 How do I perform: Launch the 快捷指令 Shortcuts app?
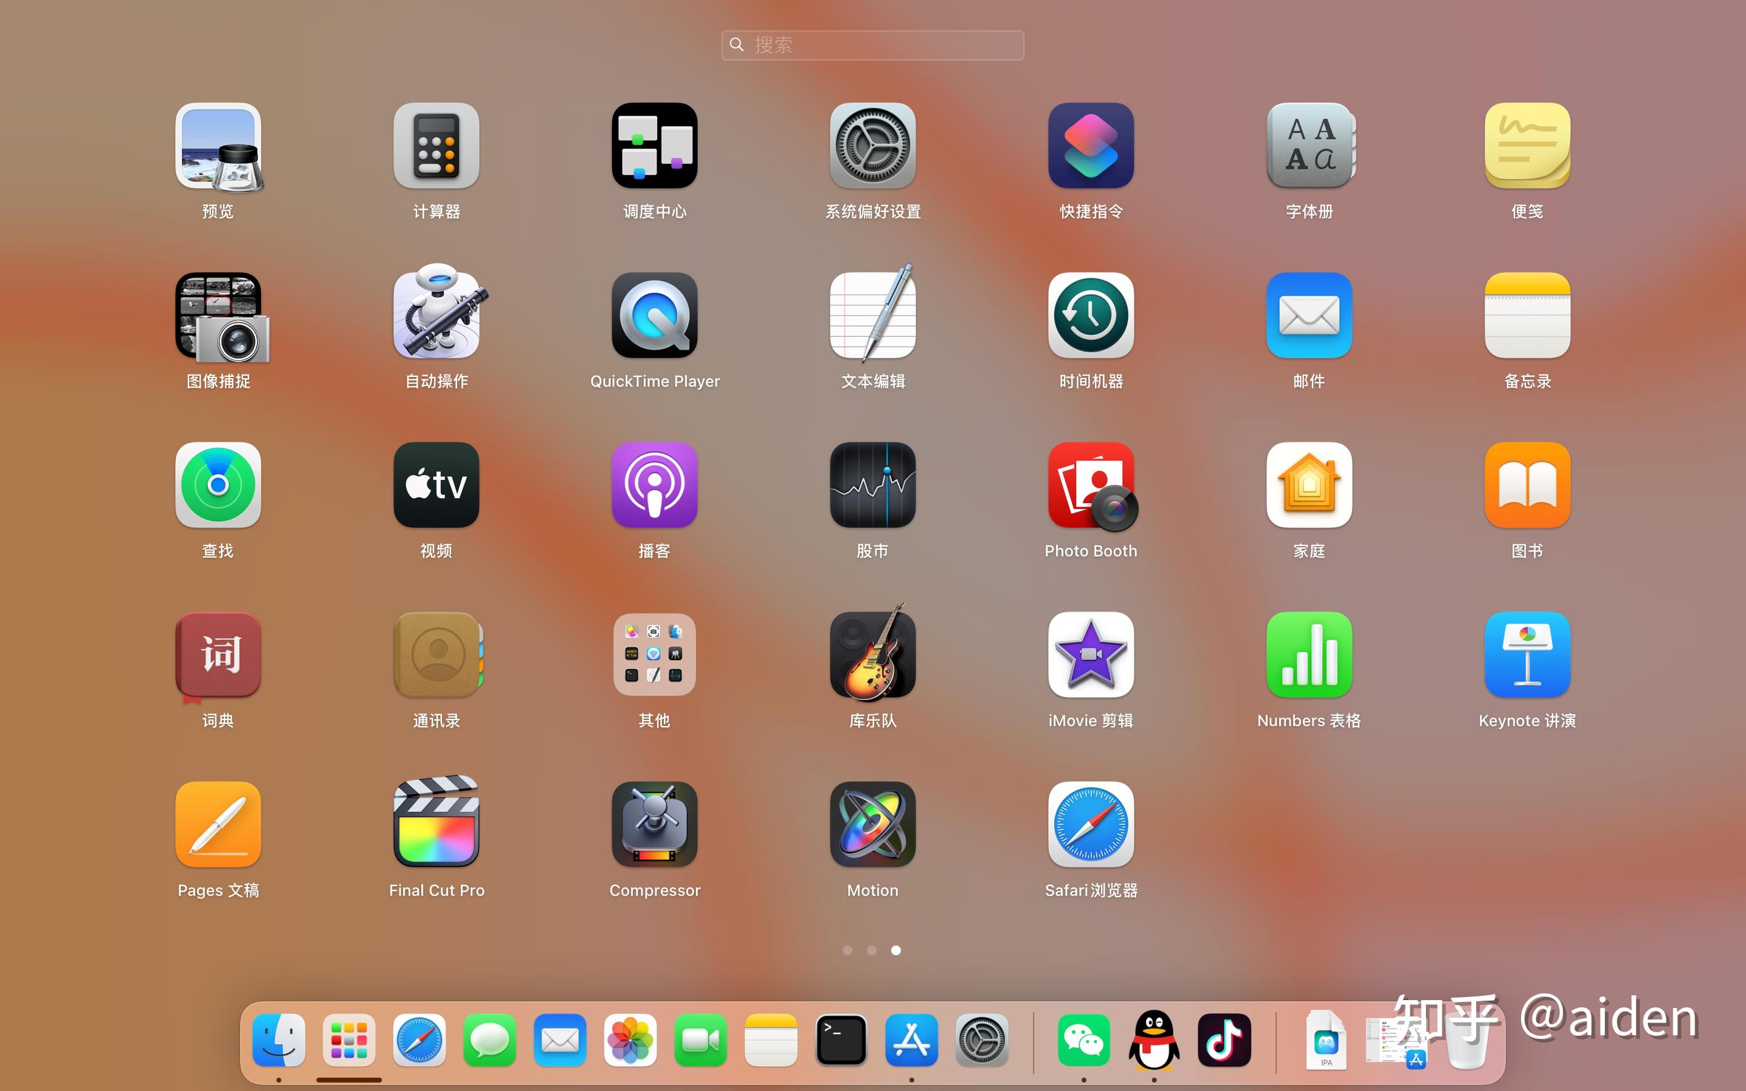click(1091, 147)
